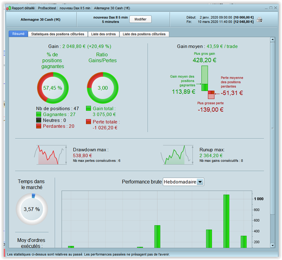Image resolution: width=282 pixels, height=260 pixels.
Task: Click the Temps dans le marché heading
Action: pos(31,184)
